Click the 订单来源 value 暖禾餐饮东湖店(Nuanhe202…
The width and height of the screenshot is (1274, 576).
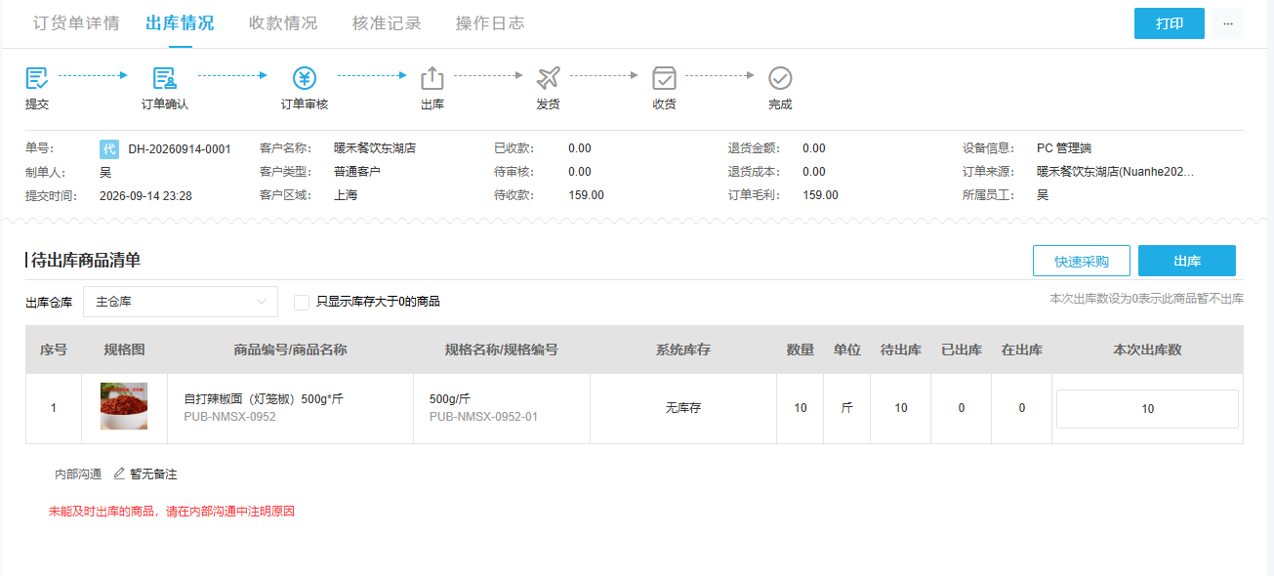point(1116,172)
